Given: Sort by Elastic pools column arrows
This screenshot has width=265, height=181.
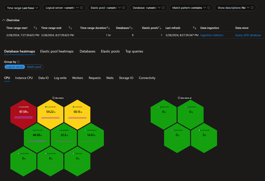Looking at the screenshot, I should tap(160, 28).
